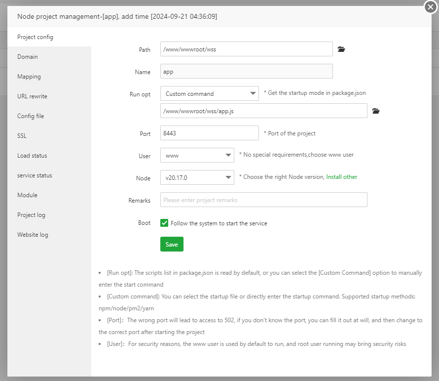Switch to the Domain tab
This screenshot has height=381, width=439.
(x=28, y=57)
